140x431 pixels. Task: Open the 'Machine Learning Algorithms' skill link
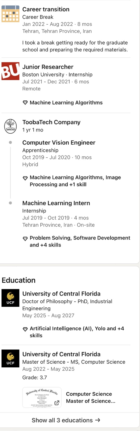point(66,103)
